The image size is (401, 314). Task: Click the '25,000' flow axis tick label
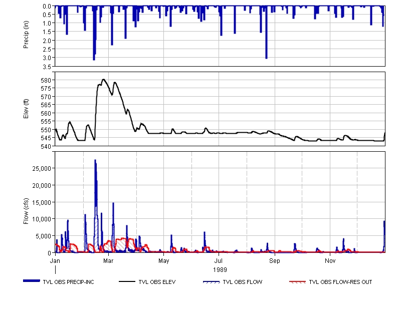click(x=42, y=168)
